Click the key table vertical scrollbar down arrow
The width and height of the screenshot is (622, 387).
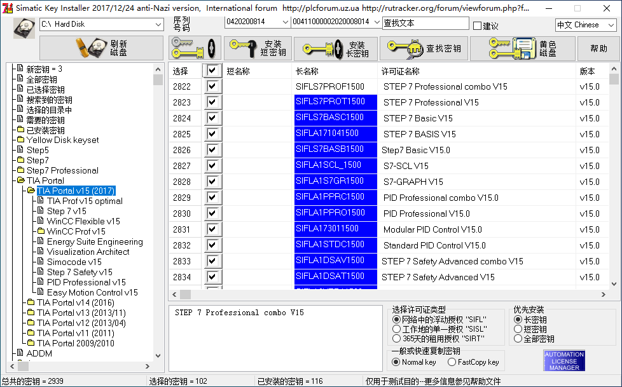click(614, 284)
